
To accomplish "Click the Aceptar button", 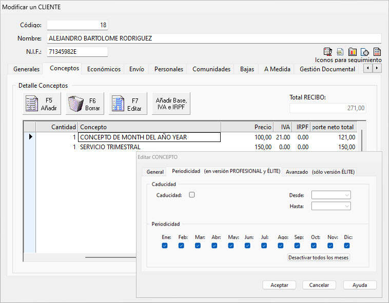I will point(279,285).
